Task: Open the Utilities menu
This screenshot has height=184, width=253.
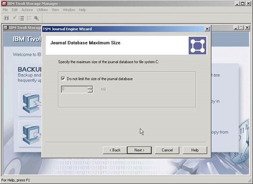Action: pyautogui.click(x=42, y=10)
